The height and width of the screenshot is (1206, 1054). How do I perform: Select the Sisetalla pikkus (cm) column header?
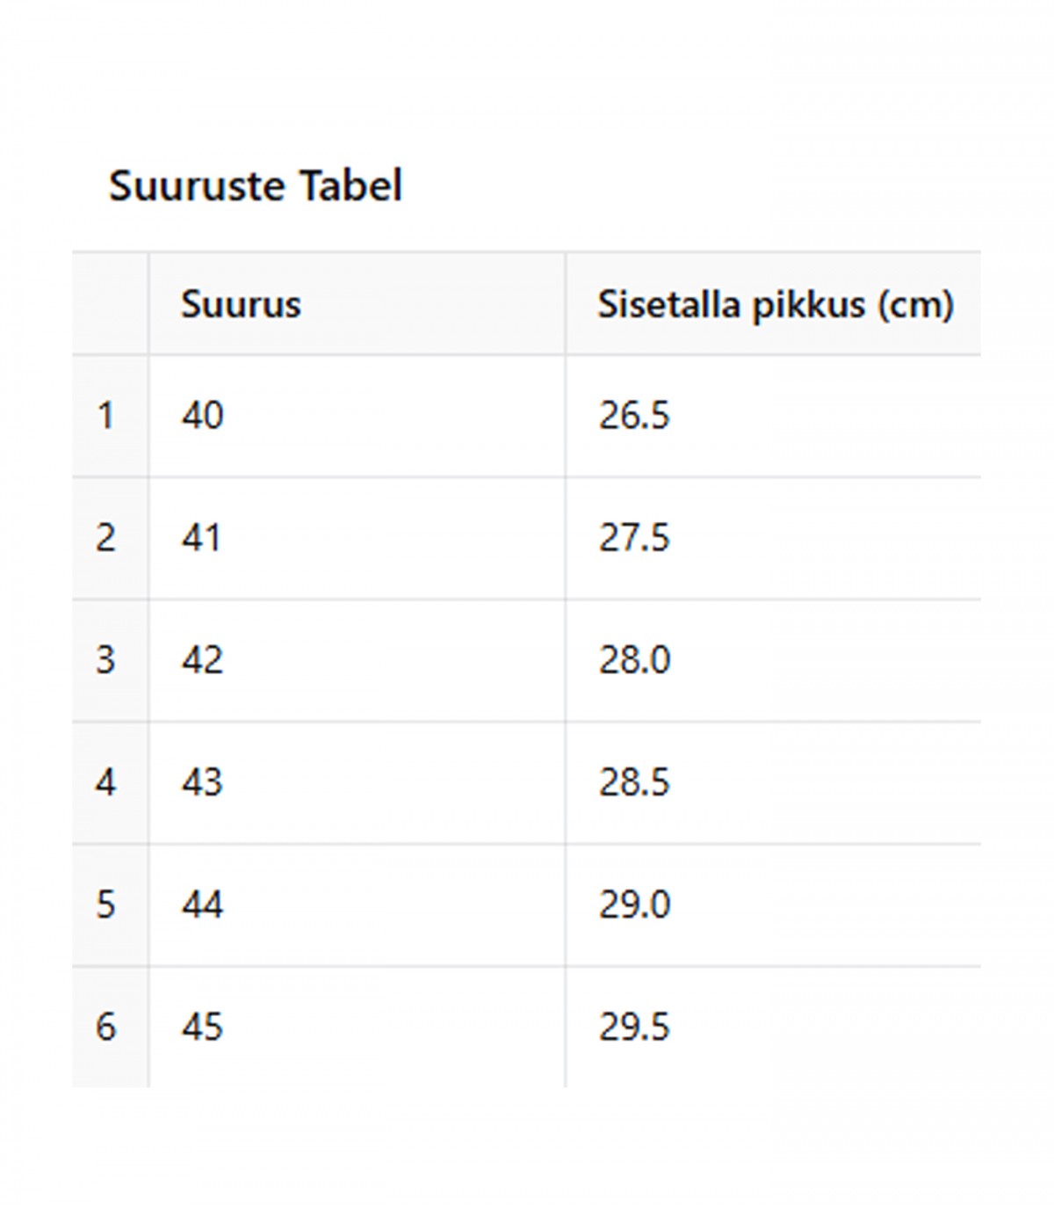(x=773, y=304)
